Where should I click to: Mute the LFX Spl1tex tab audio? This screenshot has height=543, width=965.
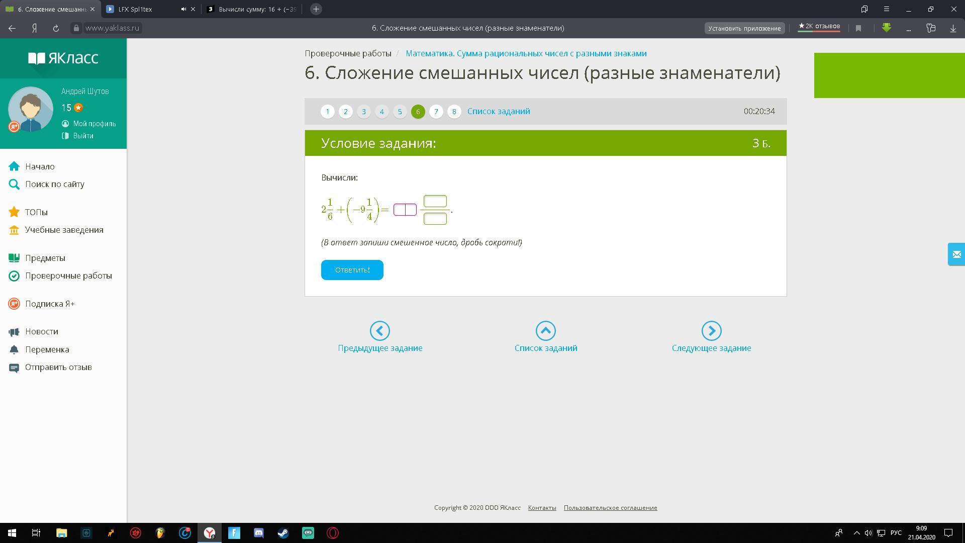pos(183,9)
